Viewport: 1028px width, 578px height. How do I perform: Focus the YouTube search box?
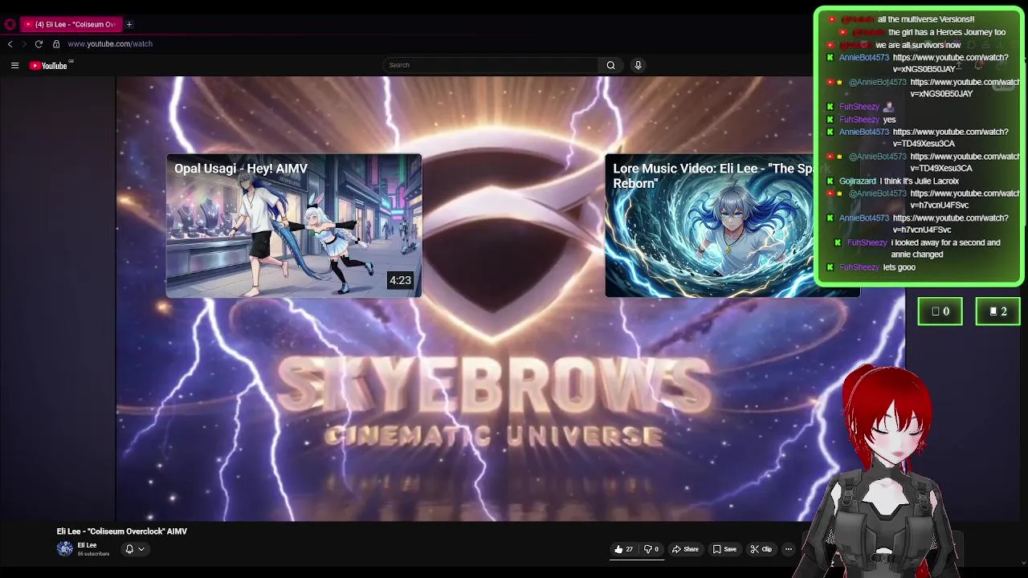coord(490,65)
